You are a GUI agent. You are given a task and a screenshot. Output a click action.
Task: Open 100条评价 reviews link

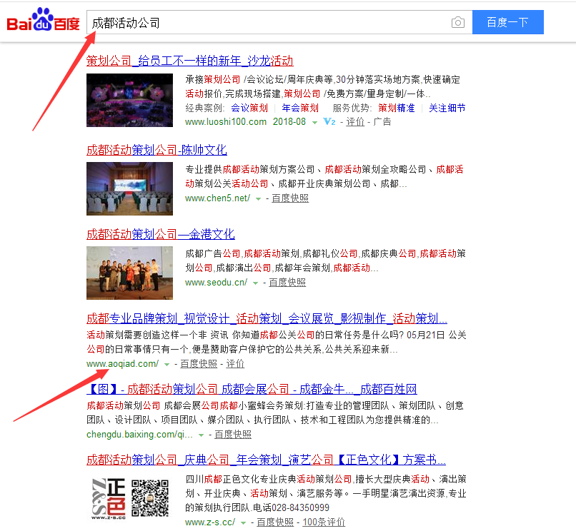coord(324,522)
